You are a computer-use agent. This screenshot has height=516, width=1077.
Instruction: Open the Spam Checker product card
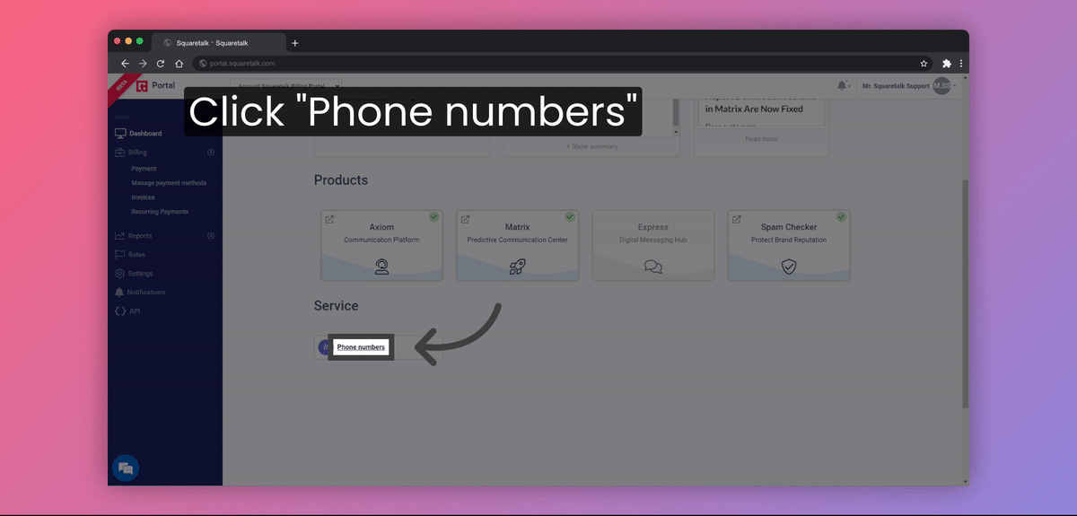click(x=789, y=245)
